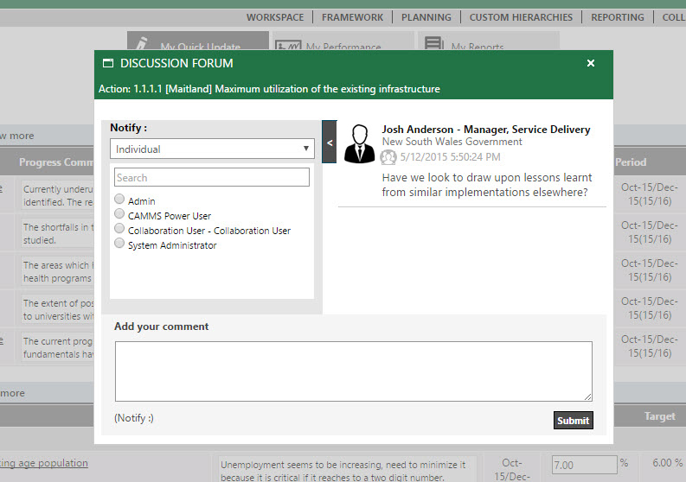
Task: Click the Search recipients field
Action: click(212, 177)
